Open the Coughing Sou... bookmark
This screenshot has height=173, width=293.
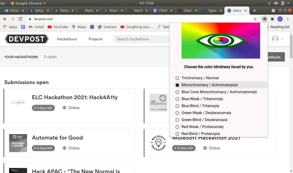pyautogui.click(x=137, y=27)
